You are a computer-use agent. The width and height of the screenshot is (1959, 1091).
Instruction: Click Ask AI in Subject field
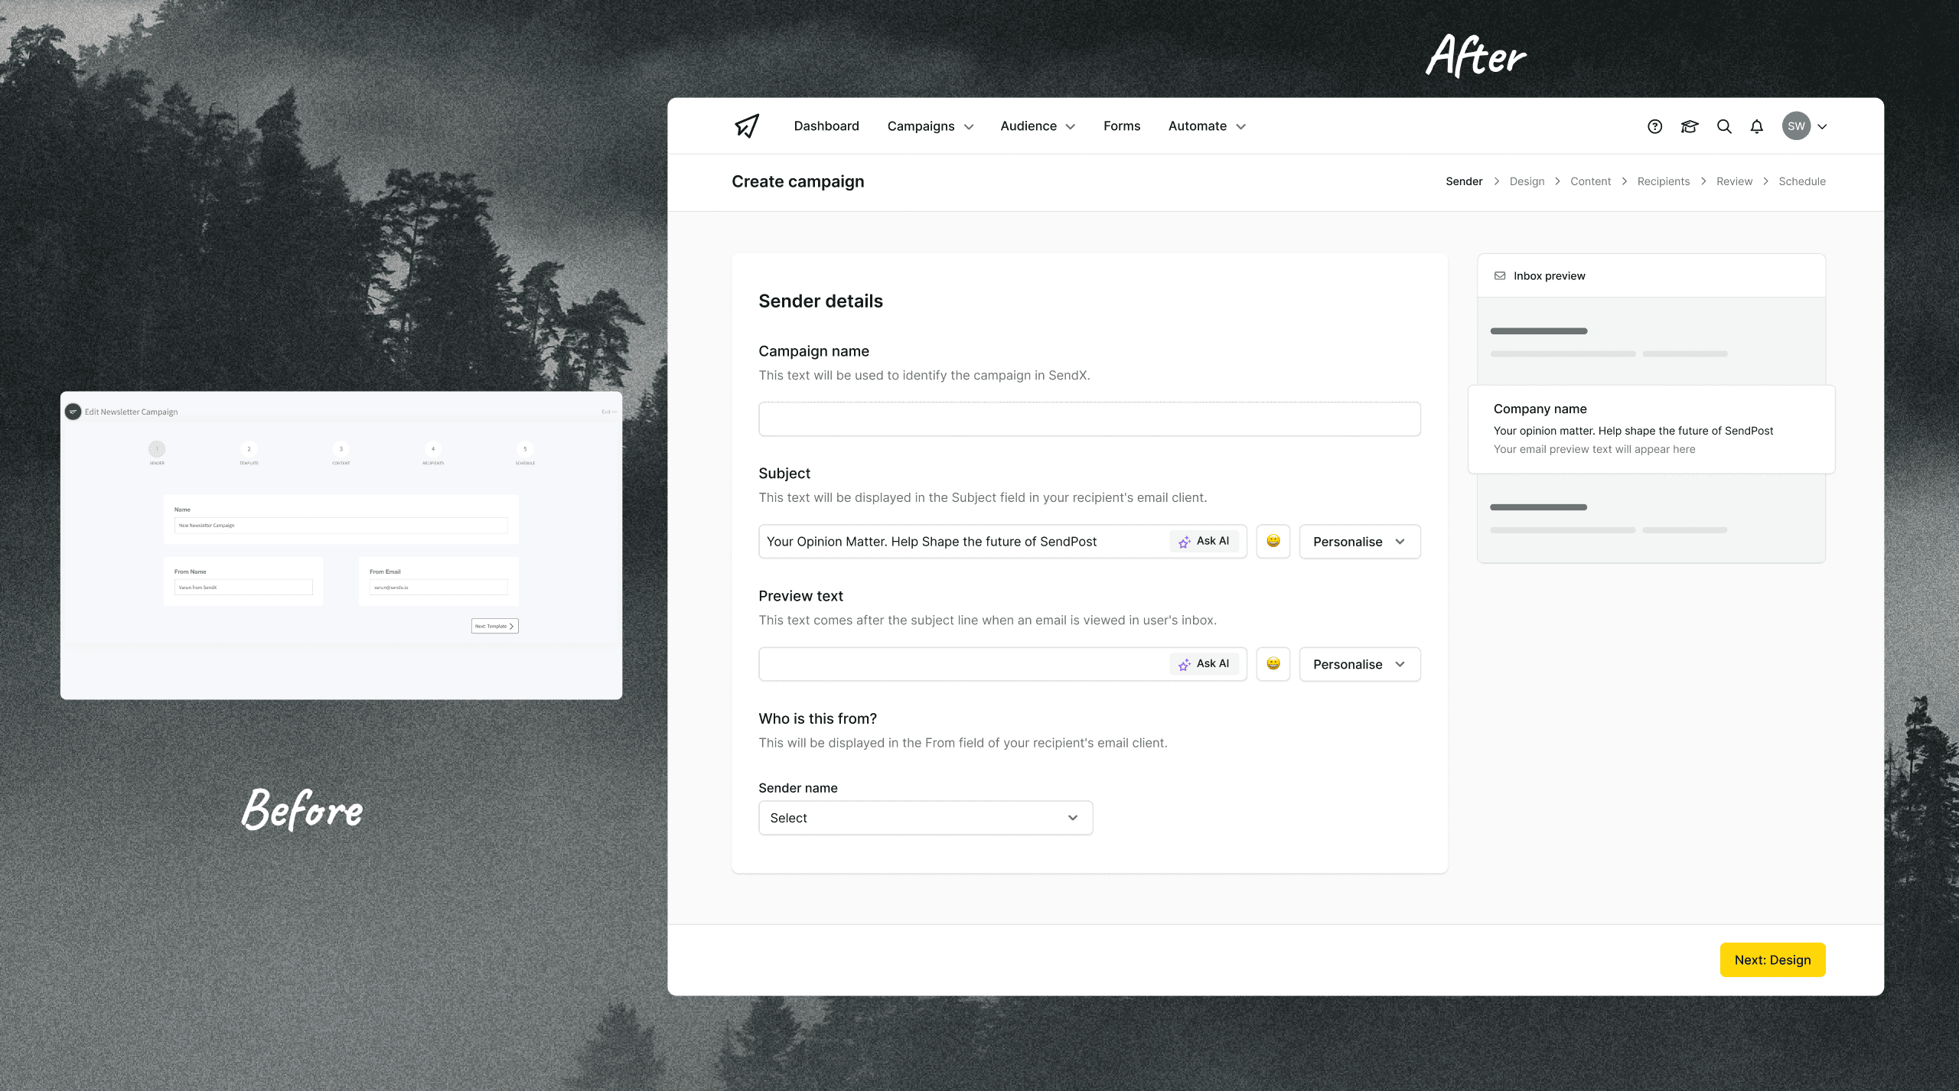[1204, 542]
